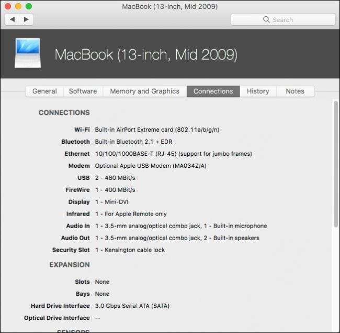The height and width of the screenshot is (333, 340).
Task: Click the Infrared label
Action: tap(78, 214)
